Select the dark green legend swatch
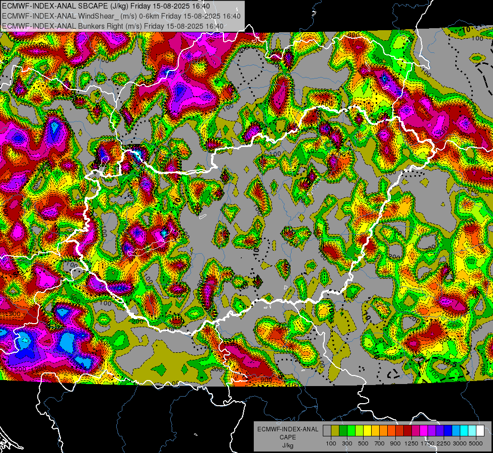493x453 pixels. [343, 431]
